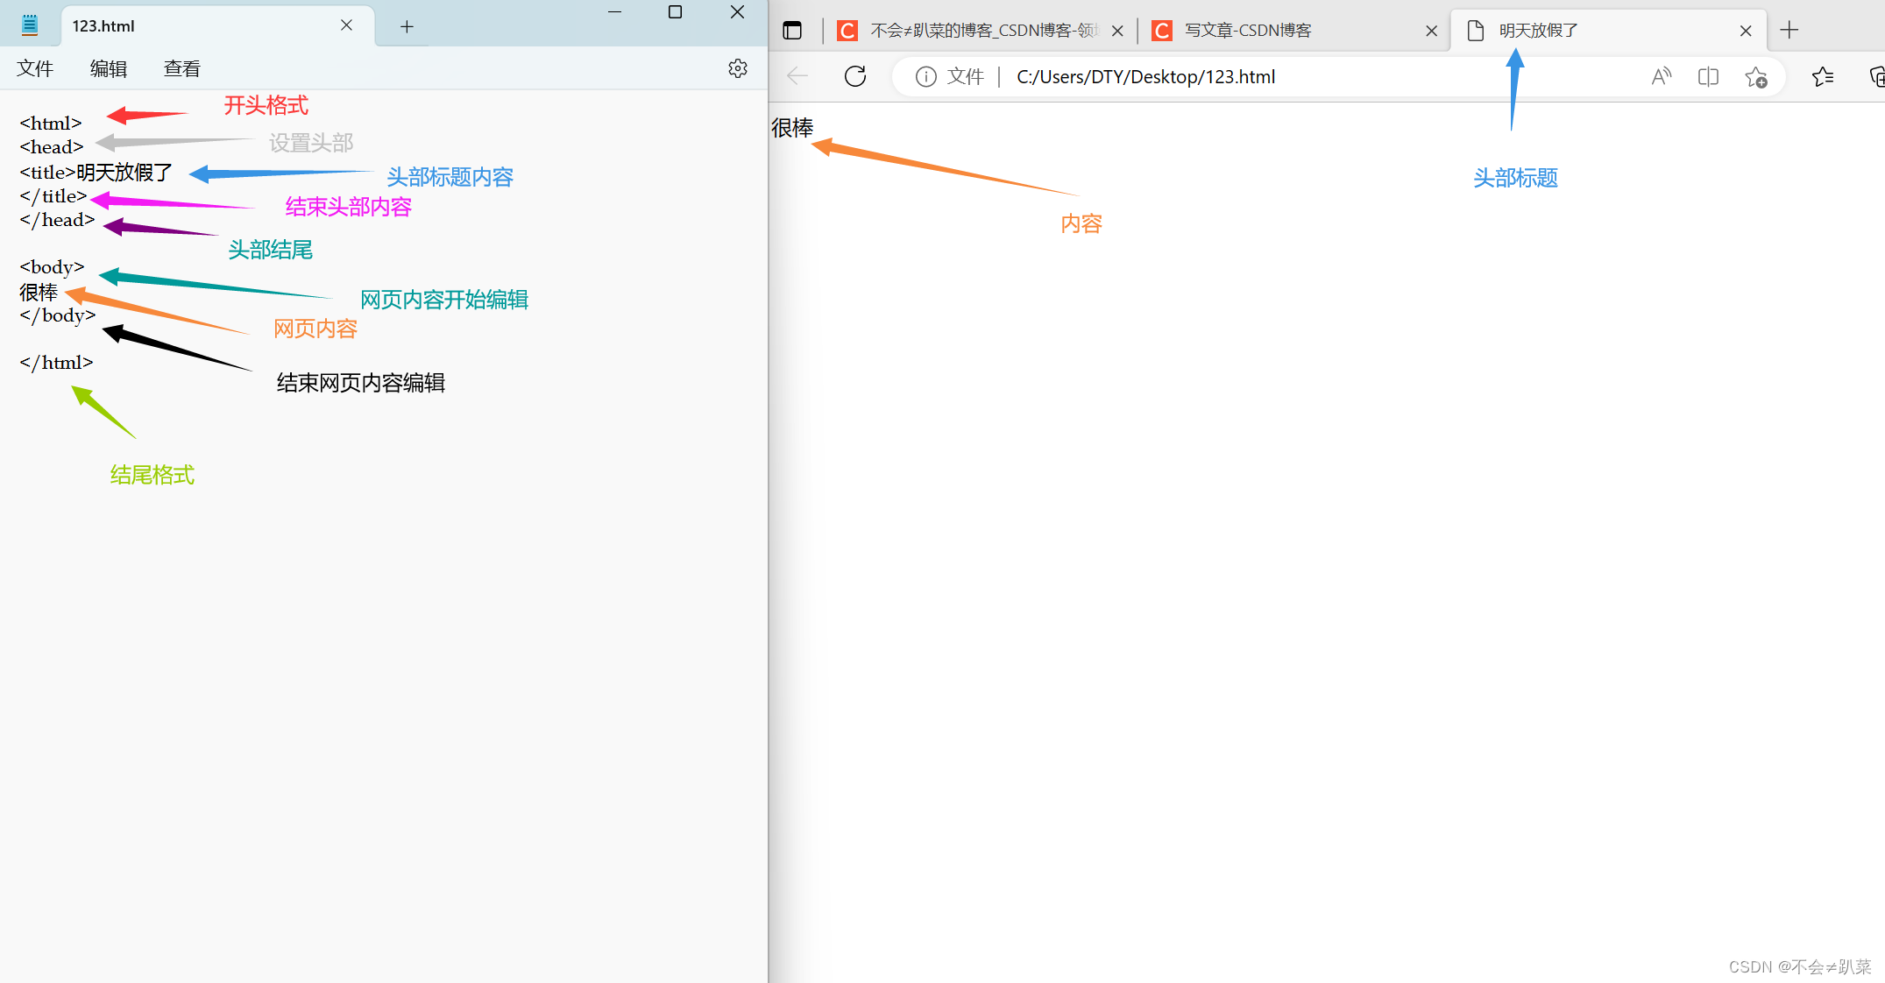
Task: Close the 123.html Notepad tab
Action: pos(347,25)
